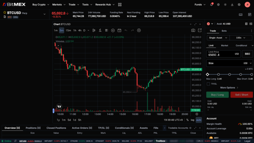Open the calculator icon in order panel
Screen dimensions: 254x143
tap(246, 24)
